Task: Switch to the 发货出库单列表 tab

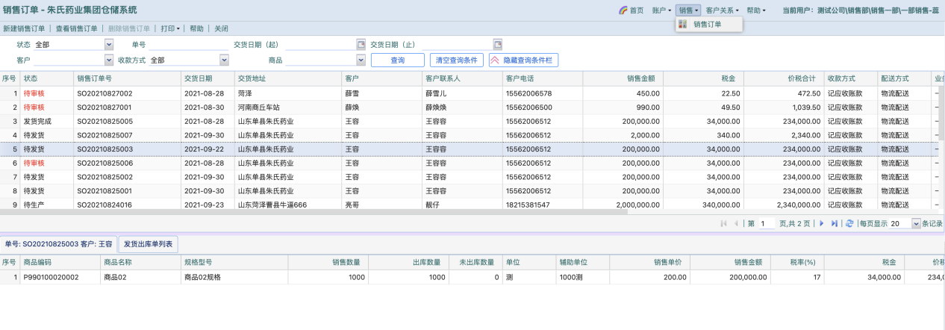Action: pos(148,244)
